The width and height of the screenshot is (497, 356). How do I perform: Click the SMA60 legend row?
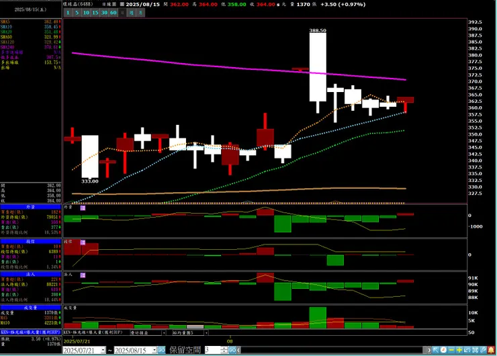[31, 37]
